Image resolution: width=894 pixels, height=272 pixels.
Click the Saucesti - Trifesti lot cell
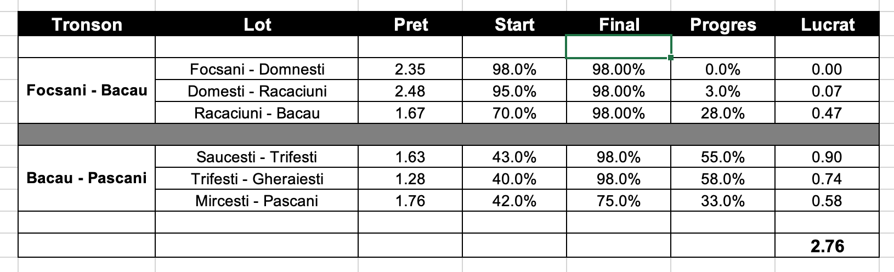point(257,157)
